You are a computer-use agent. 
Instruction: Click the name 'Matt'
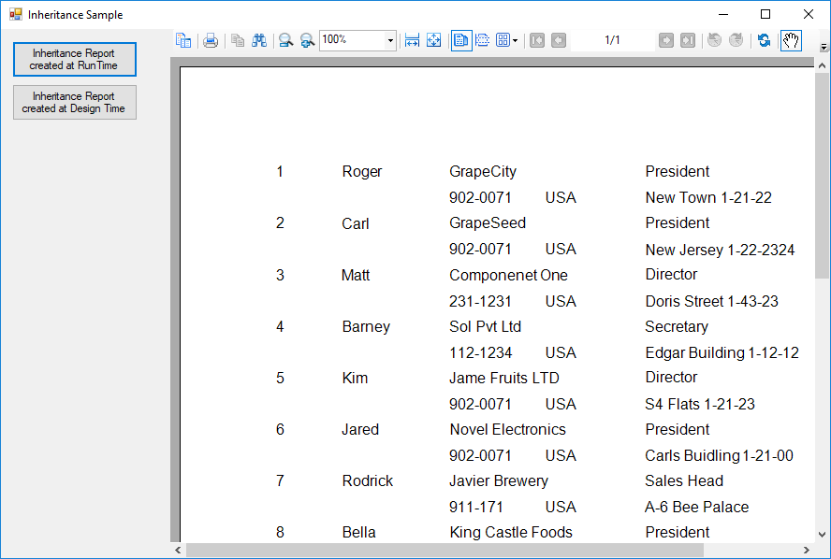point(356,275)
